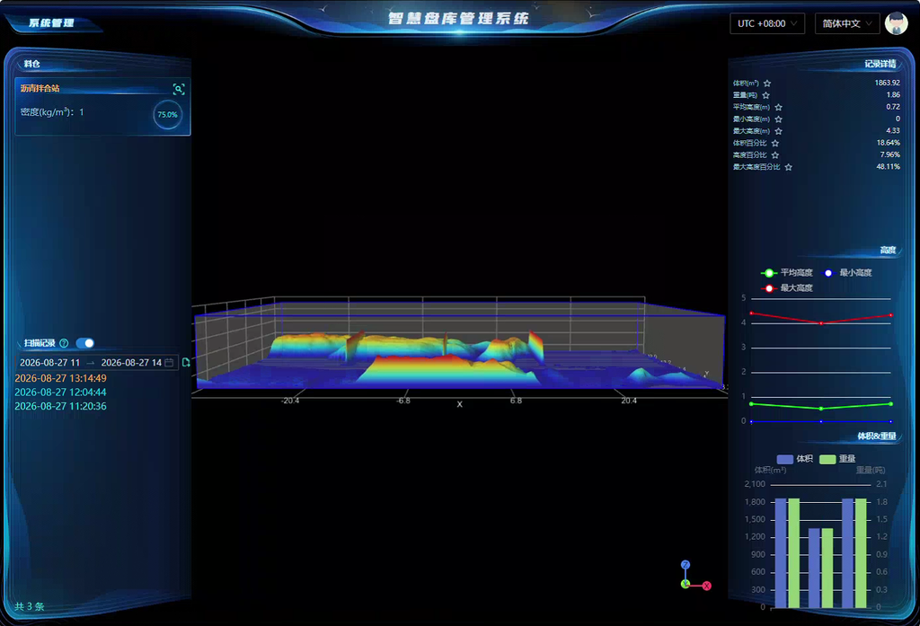Favorite the 平均高度(m) metric star
Image resolution: width=920 pixels, height=626 pixels.
pyautogui.click(x=779, y=108)
